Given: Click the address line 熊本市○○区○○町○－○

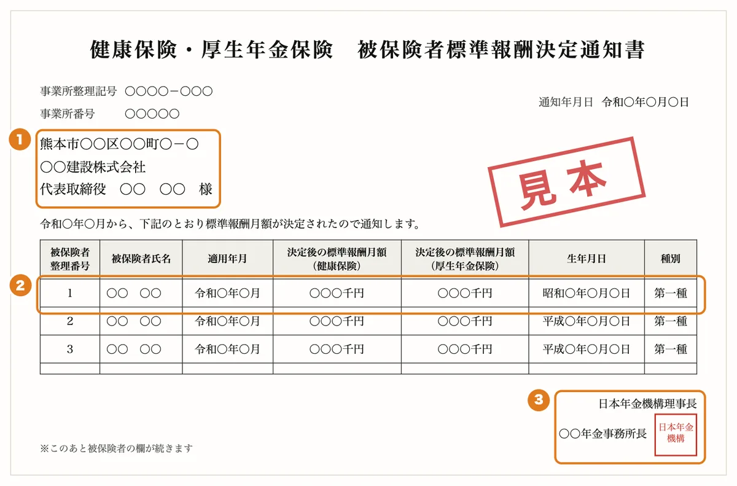Looking at the screenshot, I should [x=119, y=144].
